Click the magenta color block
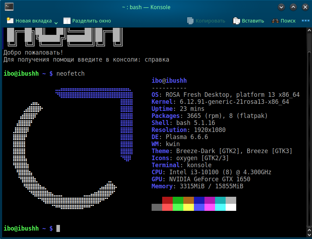 210,207
